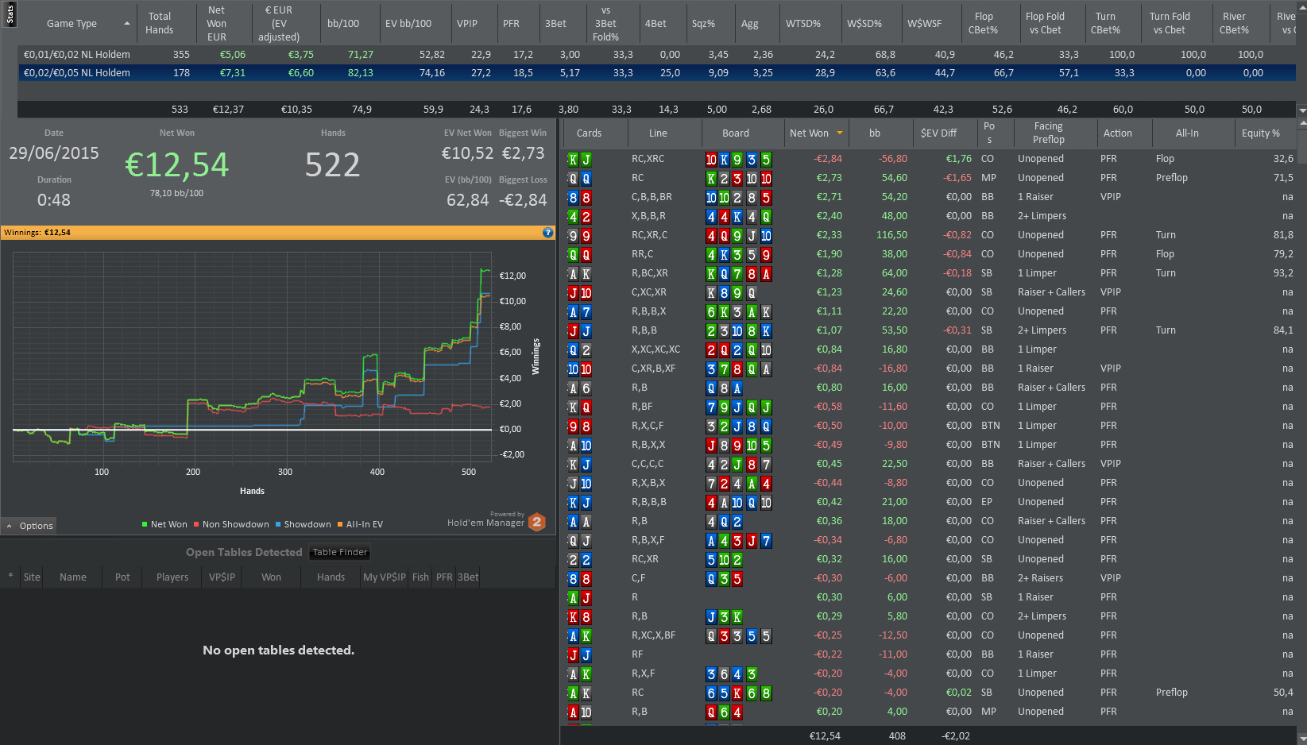The width and height of the screenshot is (1307, 745).
Task: Open the vertical Stats side tab
Action: (9, 14)
